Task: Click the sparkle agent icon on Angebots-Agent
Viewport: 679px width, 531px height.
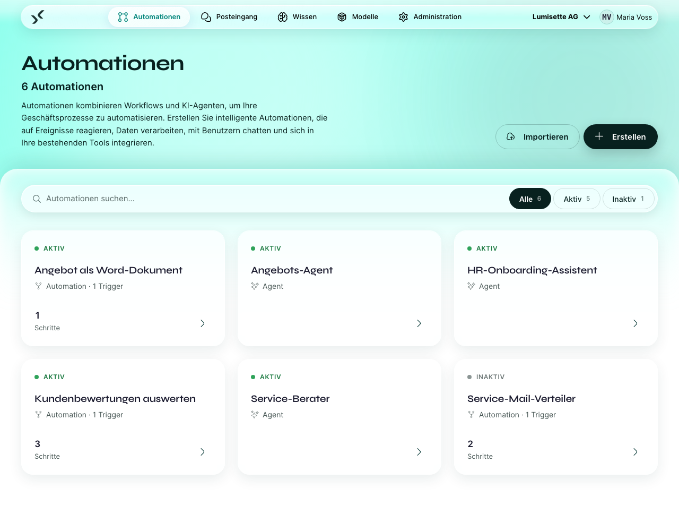Action: click(255, 286)
